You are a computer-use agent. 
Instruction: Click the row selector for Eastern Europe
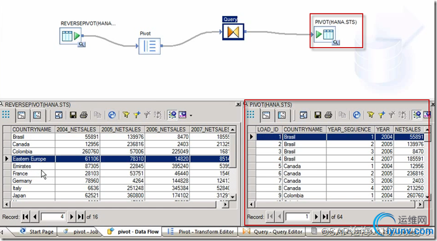click(x=7, y=159)
